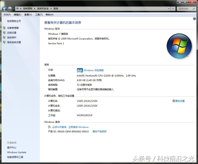Open the address bar history dropdown
Image resolution: width=198 pixels, height=164 pixels.
click(169, 9)
